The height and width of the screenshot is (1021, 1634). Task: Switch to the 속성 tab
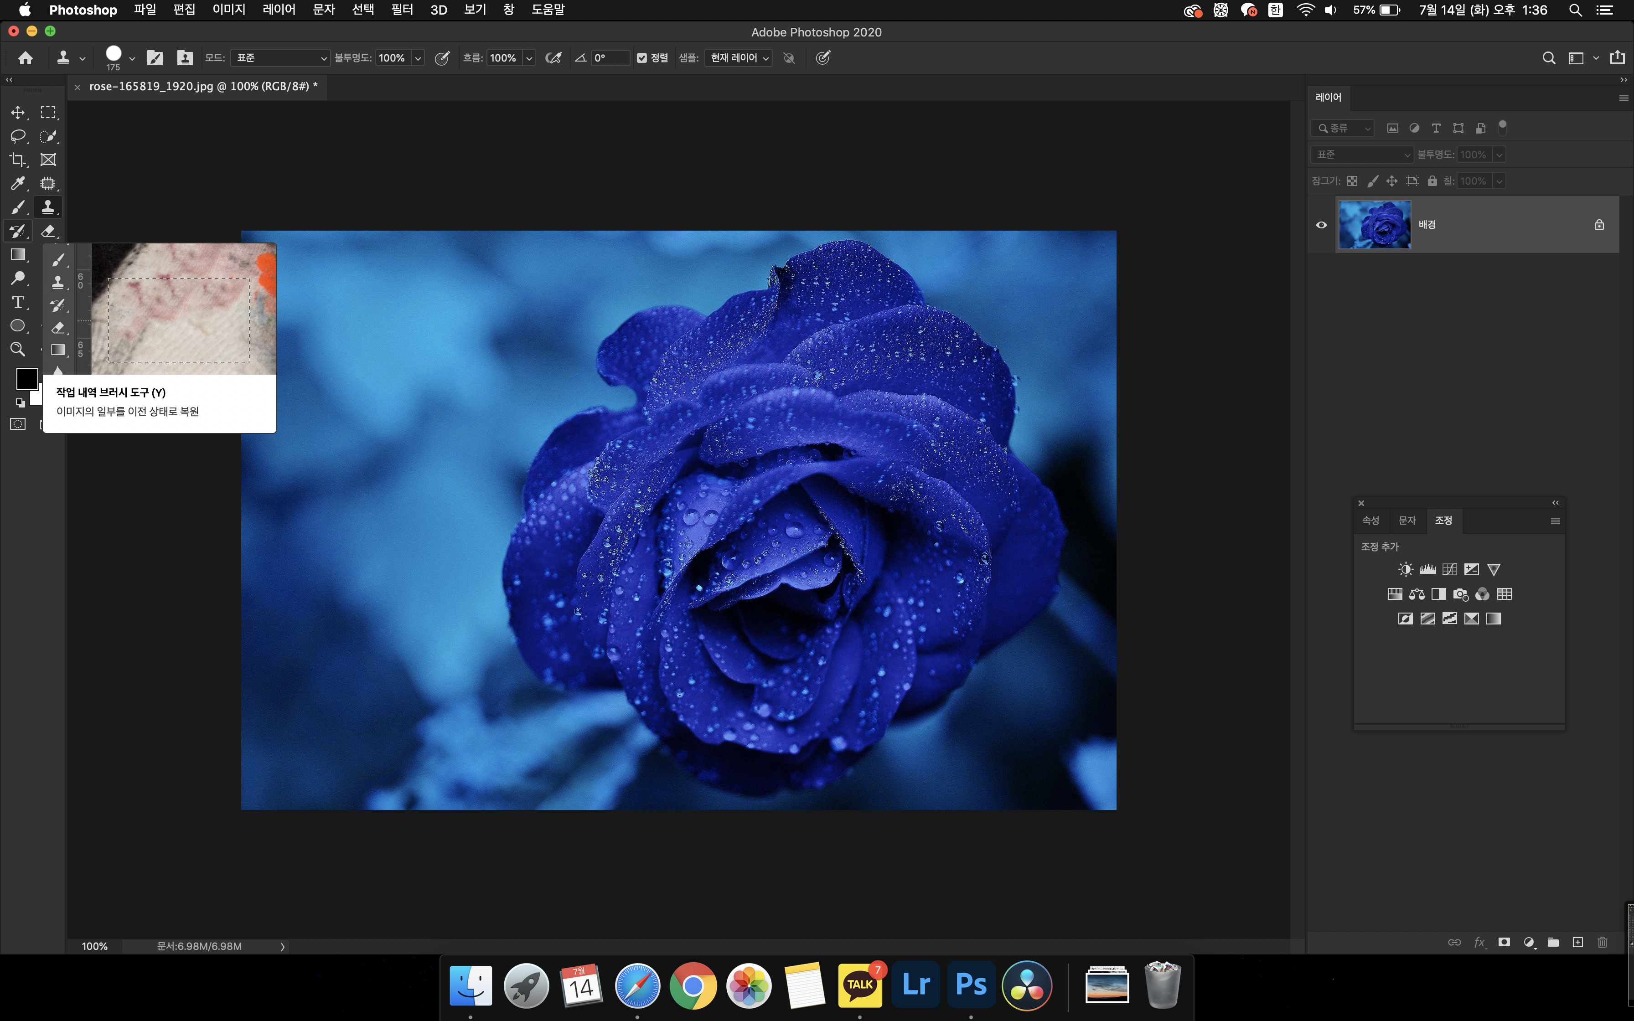pos(1370,520)
